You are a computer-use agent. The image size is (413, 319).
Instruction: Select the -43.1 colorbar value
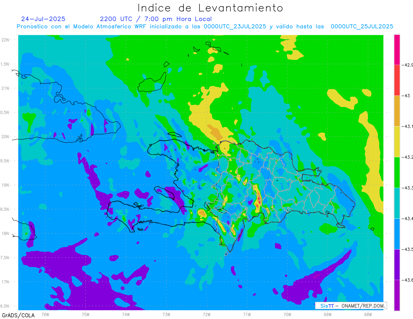[407, 126]
